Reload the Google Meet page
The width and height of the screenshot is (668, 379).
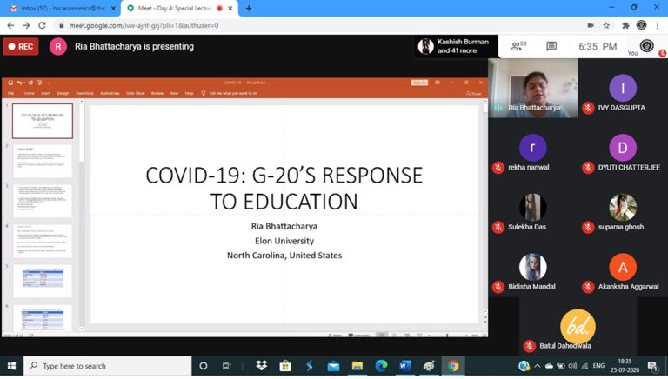point(43,25)
